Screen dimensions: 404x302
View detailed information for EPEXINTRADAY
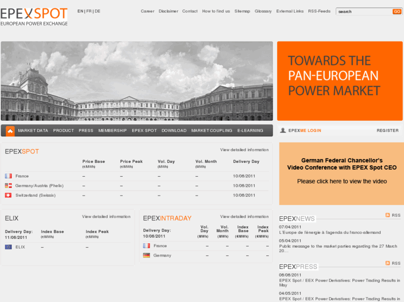pyautogui.click(x=245, y=217)
